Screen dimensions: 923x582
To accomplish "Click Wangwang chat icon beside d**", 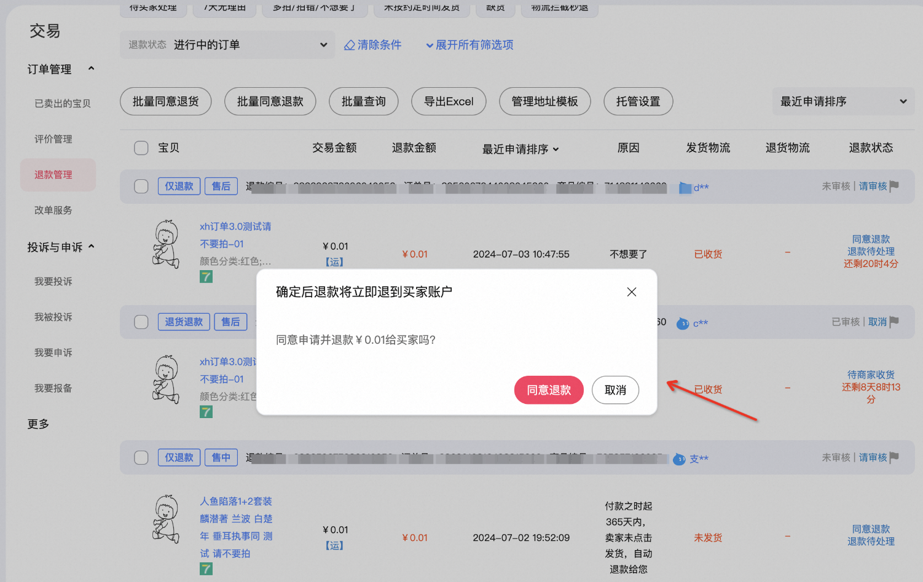I will point(685,188).
